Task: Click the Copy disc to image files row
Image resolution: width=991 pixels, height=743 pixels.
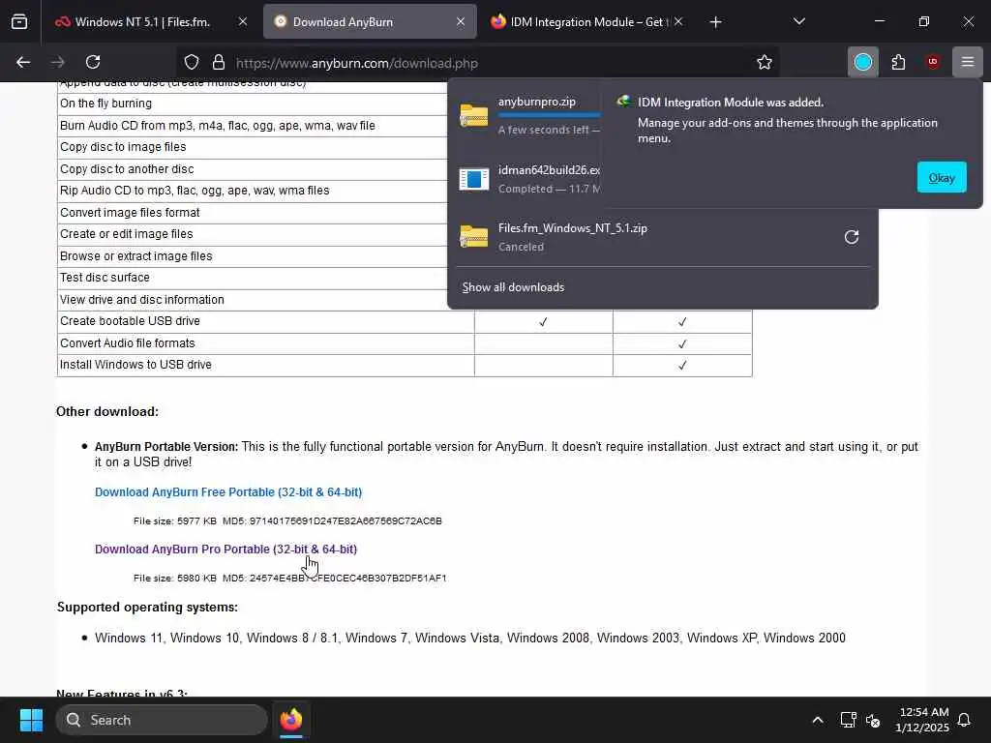Action: coord(253,147)
